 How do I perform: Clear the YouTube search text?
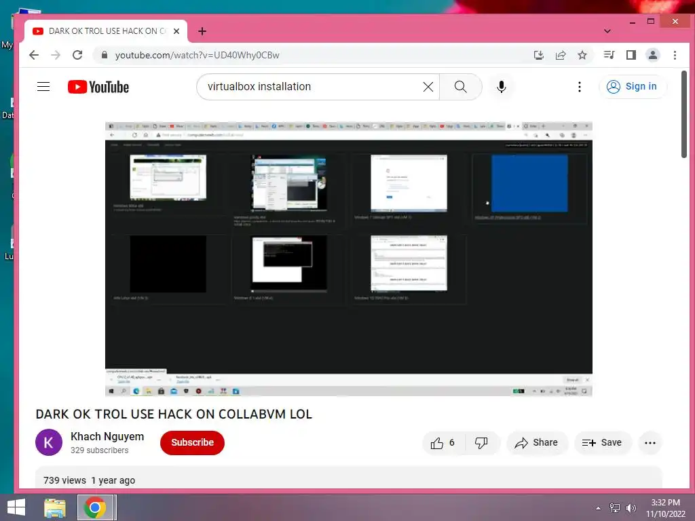point(428,87)
